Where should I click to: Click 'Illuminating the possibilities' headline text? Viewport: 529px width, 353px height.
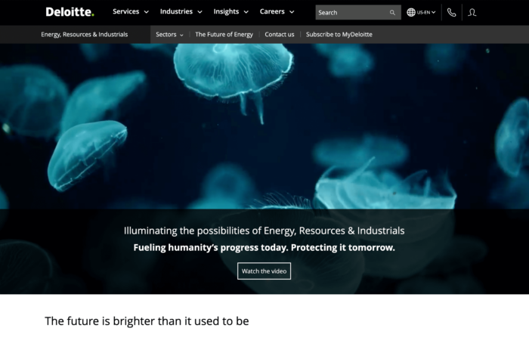pyautogui.click(x=264, y=231)
